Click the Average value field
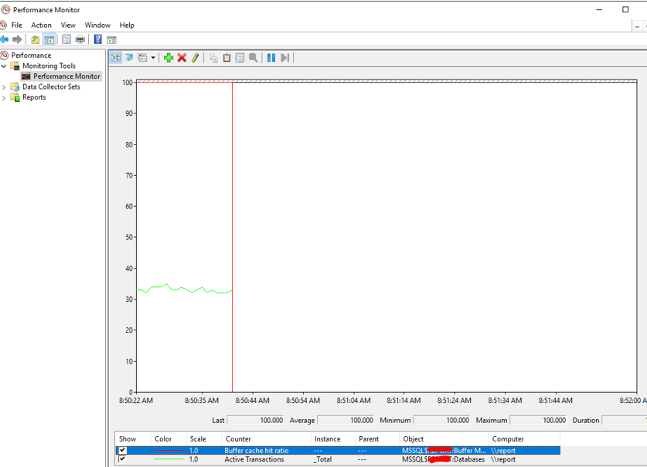The height and width of the screenshot is (467, 647). coord(346,421)
